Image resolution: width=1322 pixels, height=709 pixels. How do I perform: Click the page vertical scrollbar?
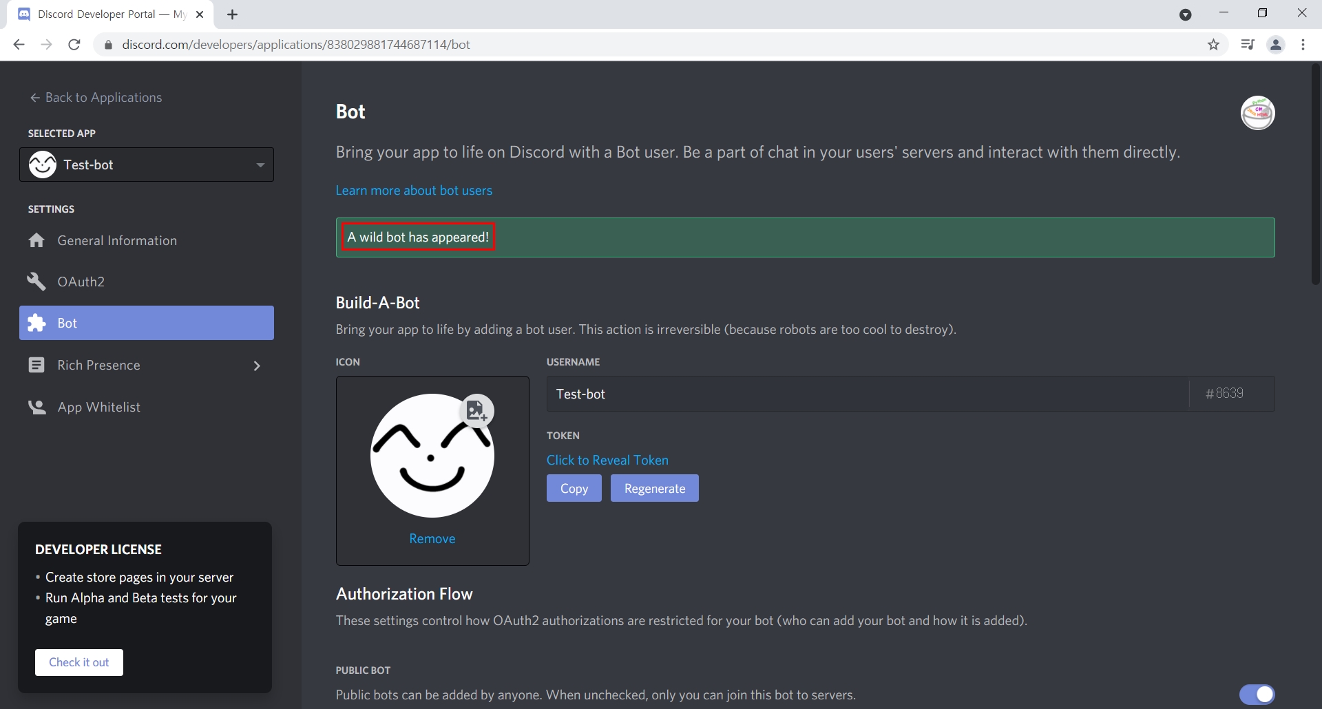point(1315,174)
